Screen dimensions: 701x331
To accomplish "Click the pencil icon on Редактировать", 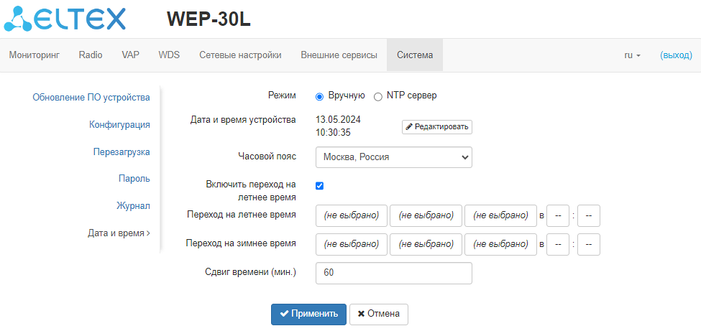I will click(409, 127).
